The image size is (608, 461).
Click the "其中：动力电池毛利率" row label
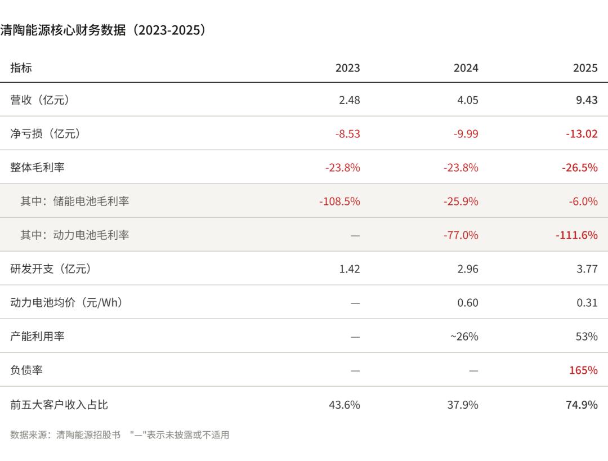[x=75, y=235]
